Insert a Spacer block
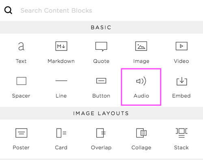Screen dimensions: 203x160 pos(21,88)
